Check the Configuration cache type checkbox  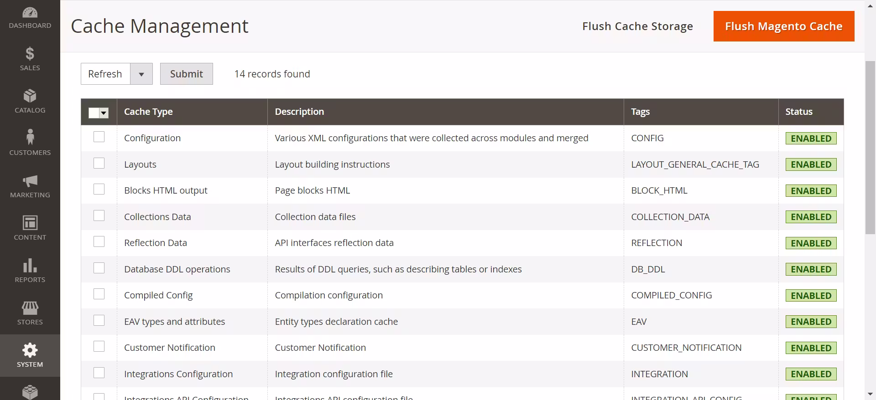(x=99, y=137)
